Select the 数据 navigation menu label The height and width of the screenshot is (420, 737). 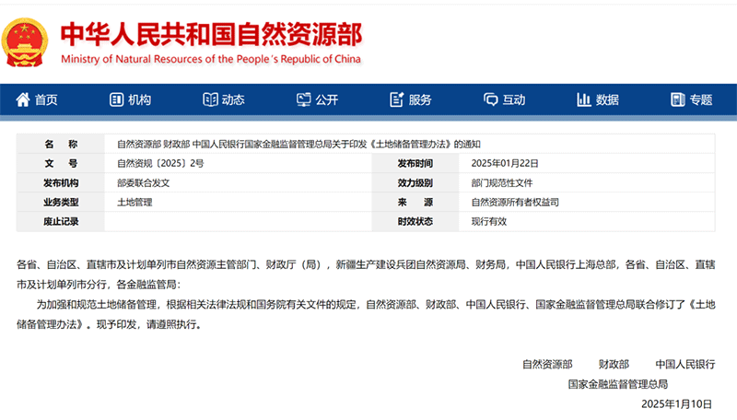point(607,100)
